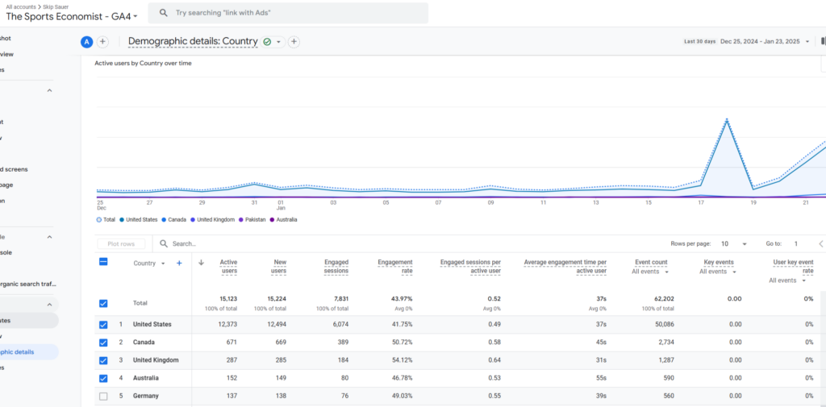Add a comparison with the plus beside 'A'
Viewport: 826px width, 407px height.
103,42
